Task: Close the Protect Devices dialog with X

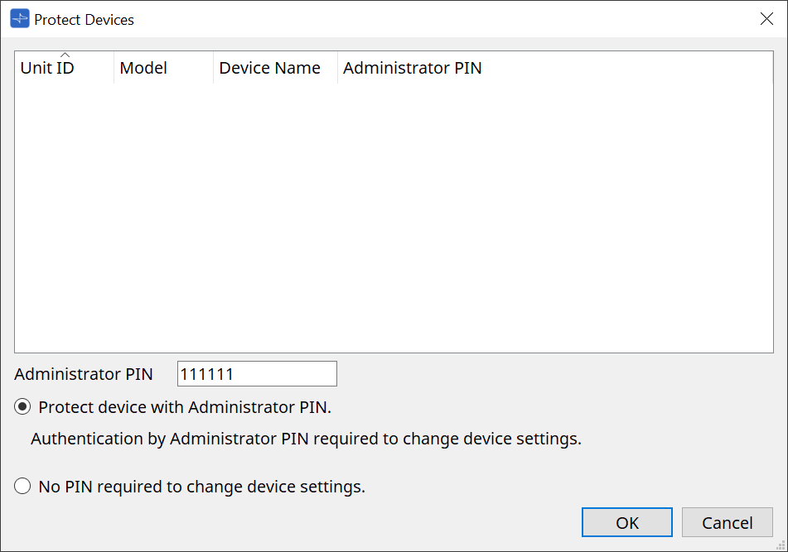Action: [766, 18]
